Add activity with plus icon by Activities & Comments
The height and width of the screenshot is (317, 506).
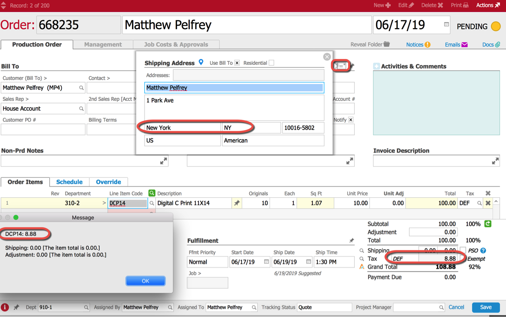376,66
